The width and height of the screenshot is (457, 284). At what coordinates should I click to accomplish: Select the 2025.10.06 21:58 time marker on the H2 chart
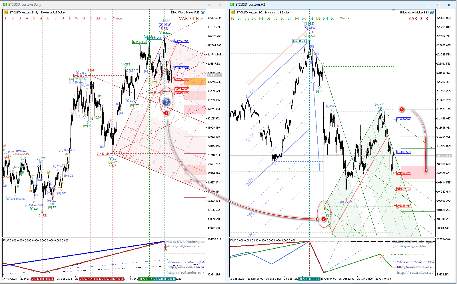309,279
